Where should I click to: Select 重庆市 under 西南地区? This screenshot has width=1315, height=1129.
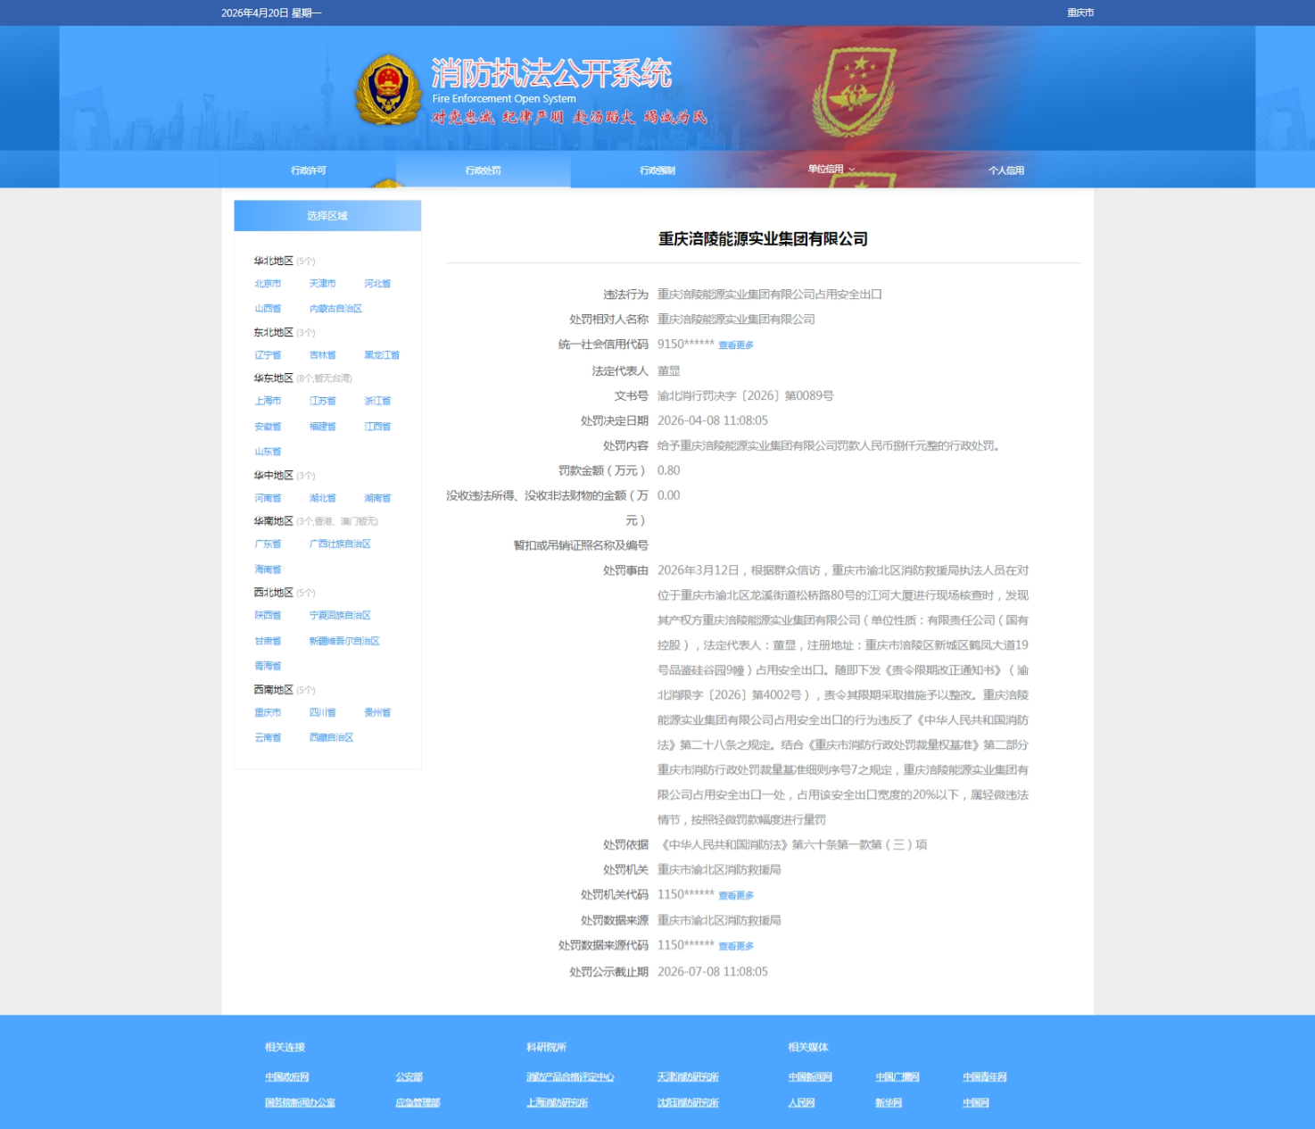[x=268, y=712]
